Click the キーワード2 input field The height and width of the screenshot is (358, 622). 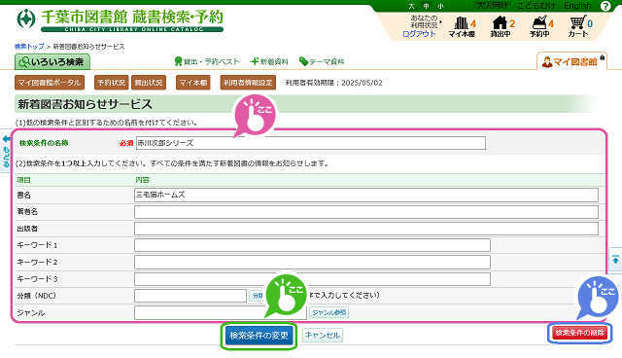pos(312,263)
